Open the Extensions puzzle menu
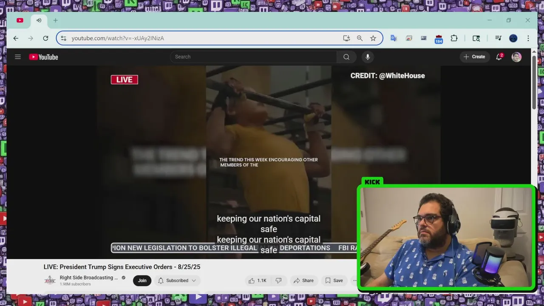Screen dimensions: 544x306 click(x=454, y=38)
